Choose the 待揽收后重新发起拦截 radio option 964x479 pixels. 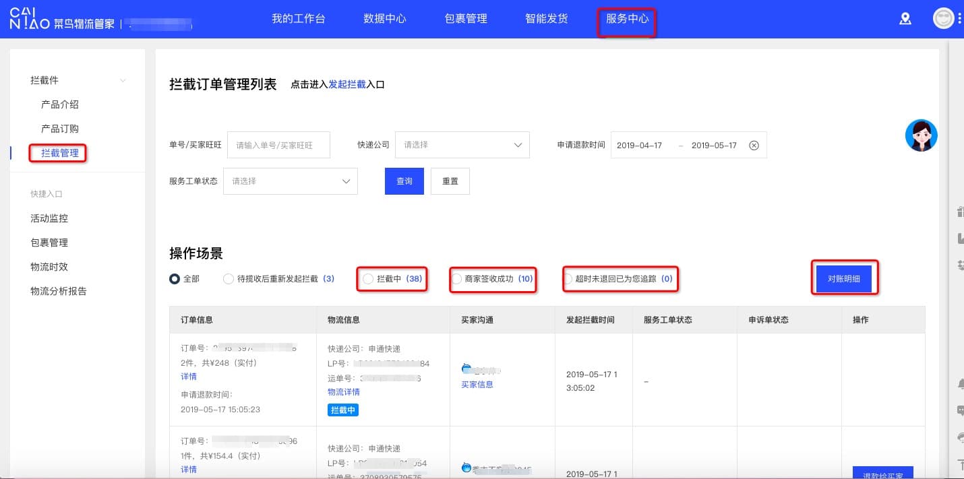[x=229, y=279]
